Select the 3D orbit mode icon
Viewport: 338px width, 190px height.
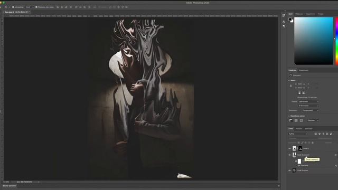110,7
